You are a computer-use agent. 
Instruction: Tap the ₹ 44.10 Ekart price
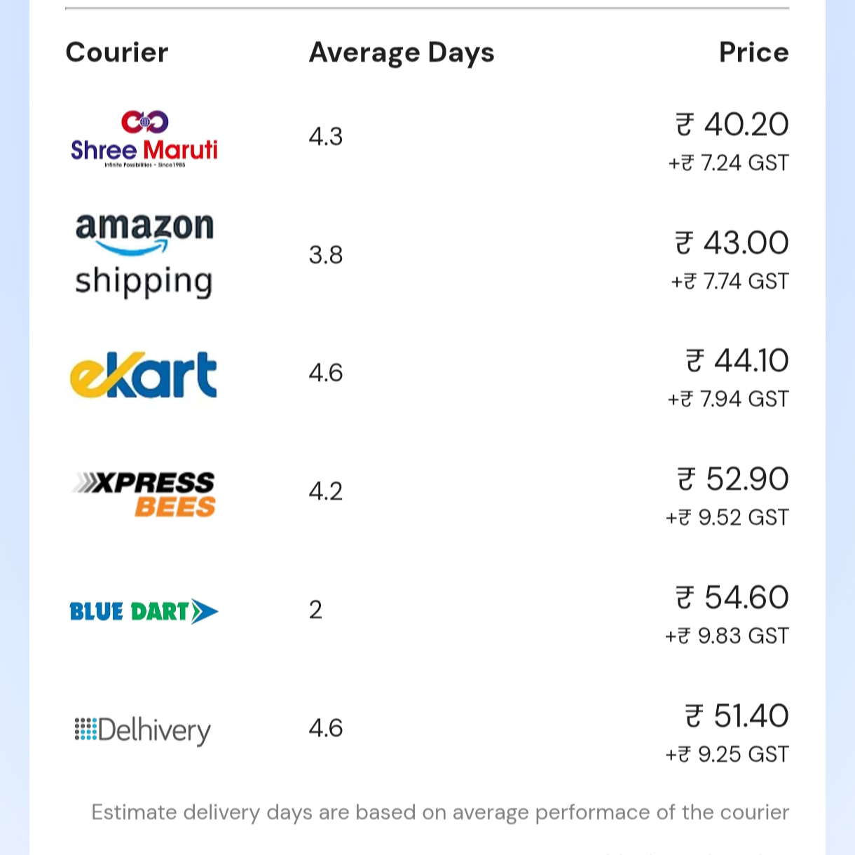(737, 361)
